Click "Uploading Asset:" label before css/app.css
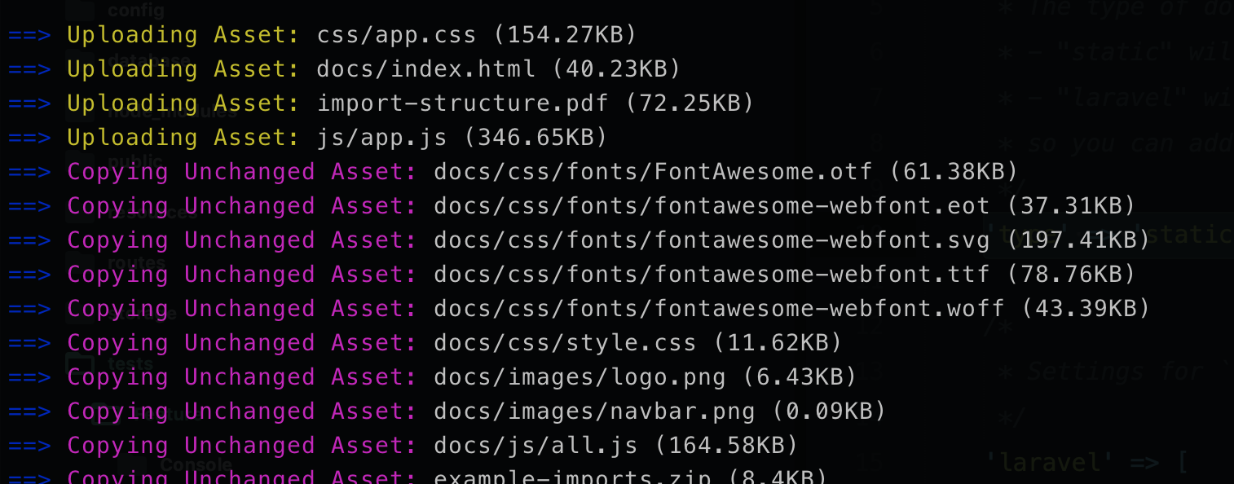This screenshot has height=484, width=1234. click(183, 35)
